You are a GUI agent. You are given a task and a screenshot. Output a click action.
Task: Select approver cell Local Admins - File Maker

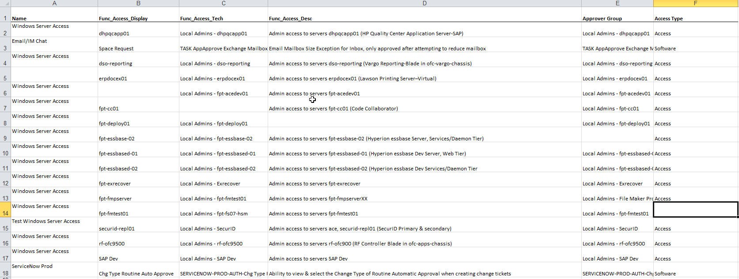pos(618,195)
